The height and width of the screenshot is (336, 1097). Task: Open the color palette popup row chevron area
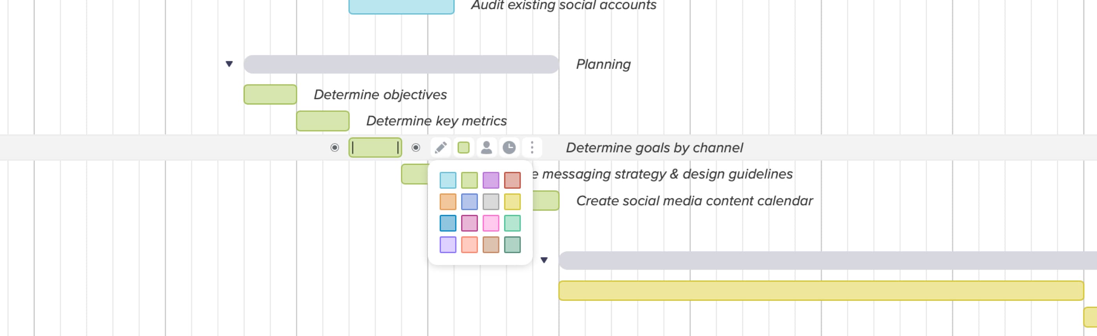pyautogui.click(x=480, y=212)
